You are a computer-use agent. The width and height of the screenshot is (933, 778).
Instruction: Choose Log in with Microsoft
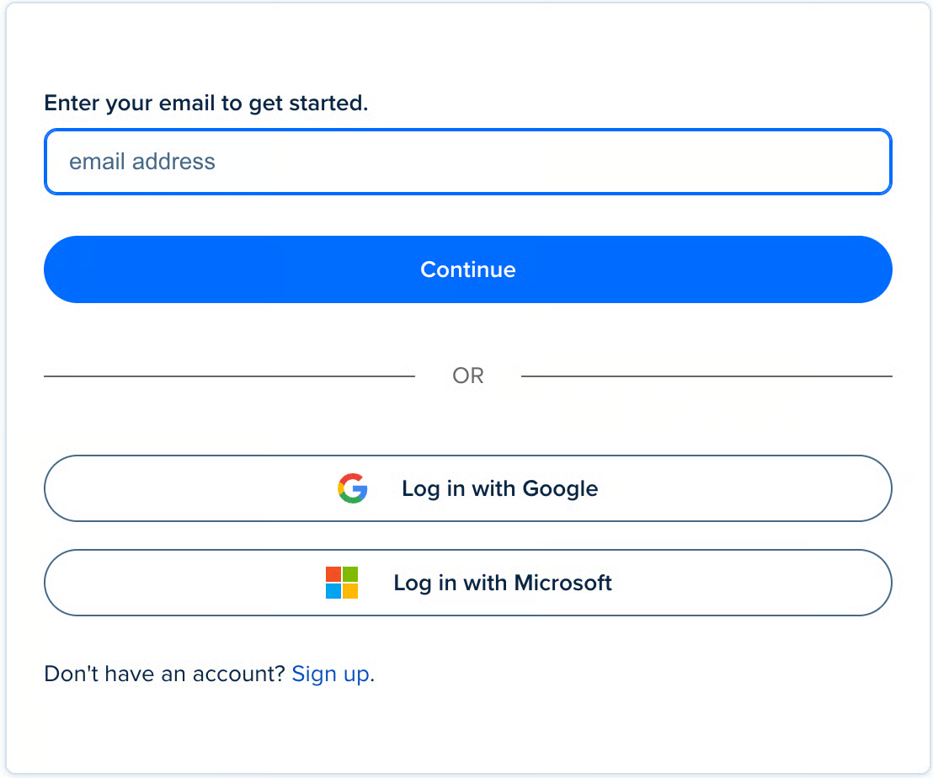(x=467, y=583)
